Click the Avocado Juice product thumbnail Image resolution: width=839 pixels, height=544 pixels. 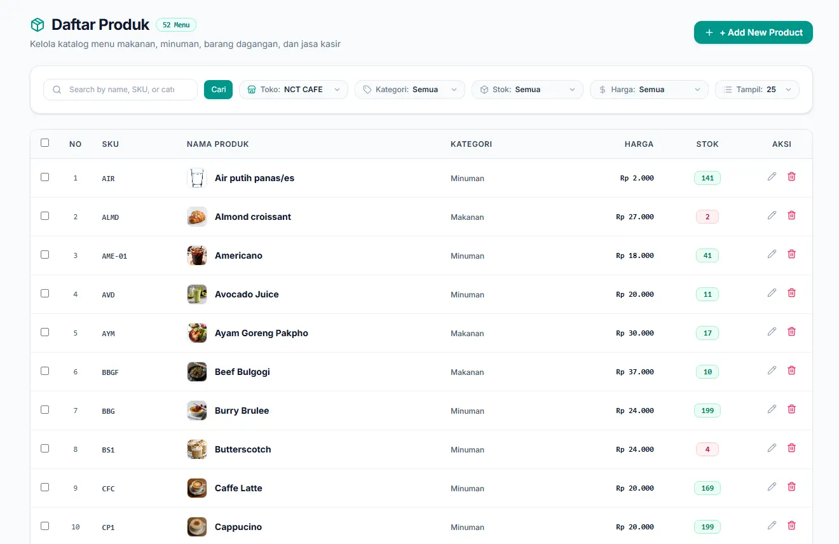coord(197,294)
